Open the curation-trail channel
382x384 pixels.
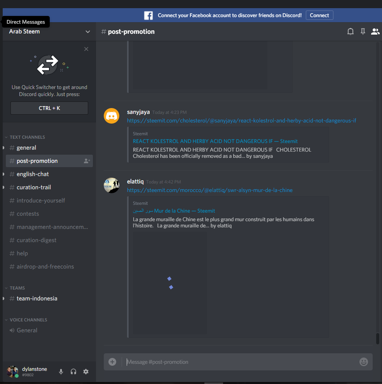49,187
